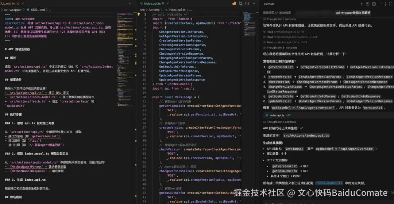Click the eye icon beside Read fetch.ts
This screenshot has height=204, width=394.
[x=264, y=42]
